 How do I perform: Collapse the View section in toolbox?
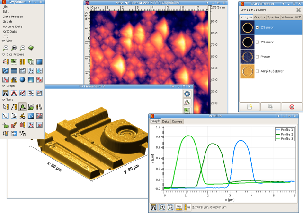(3, 41)
